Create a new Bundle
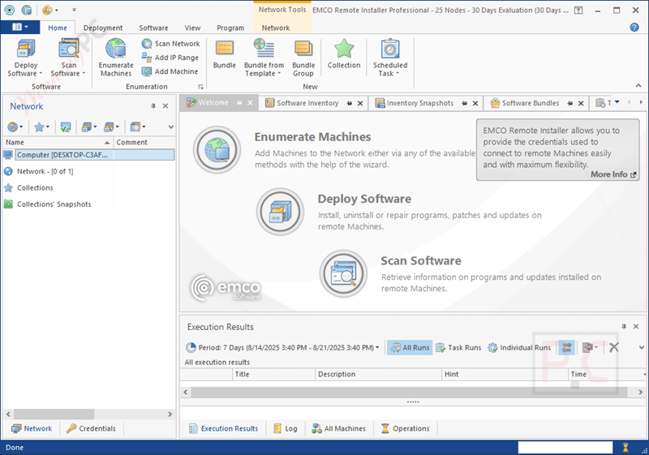Viewport: 649px width, 455px height. tap(225, 54)
